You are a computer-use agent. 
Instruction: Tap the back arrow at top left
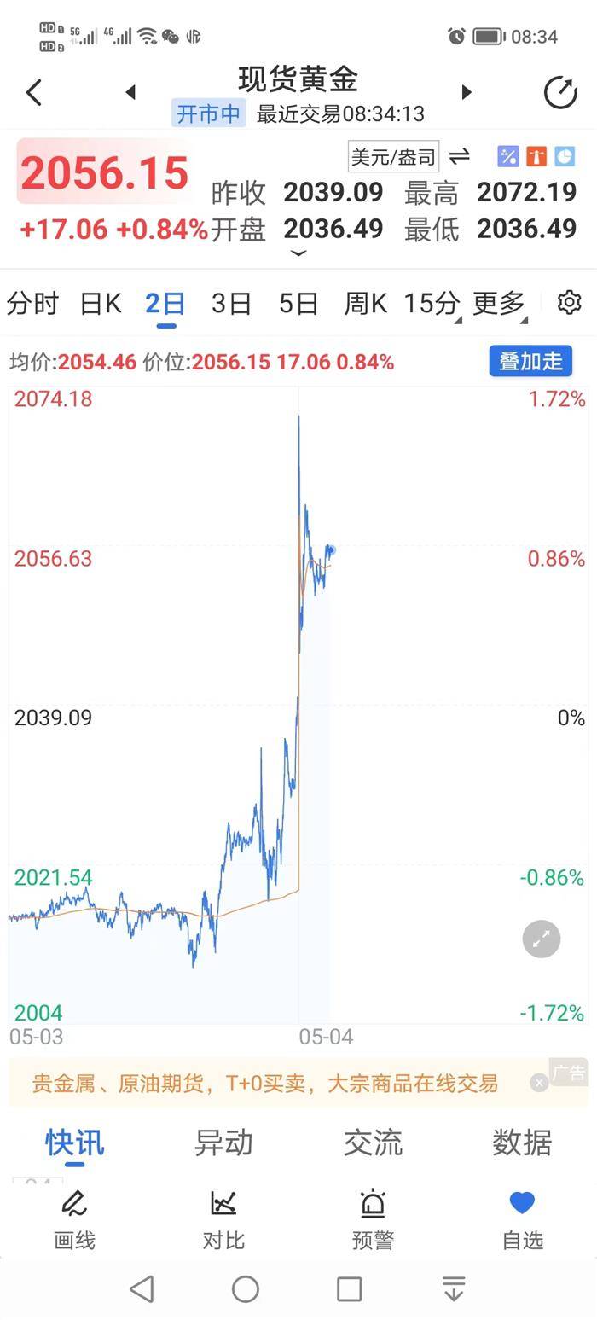point(34,92)
